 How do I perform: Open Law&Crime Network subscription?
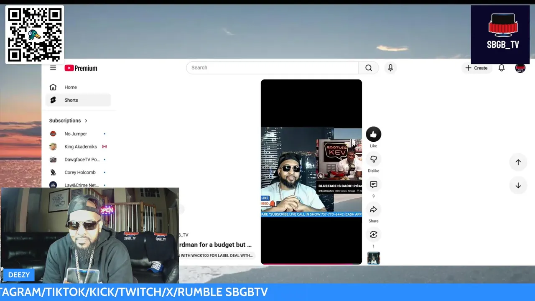click(x=78, y=184)
